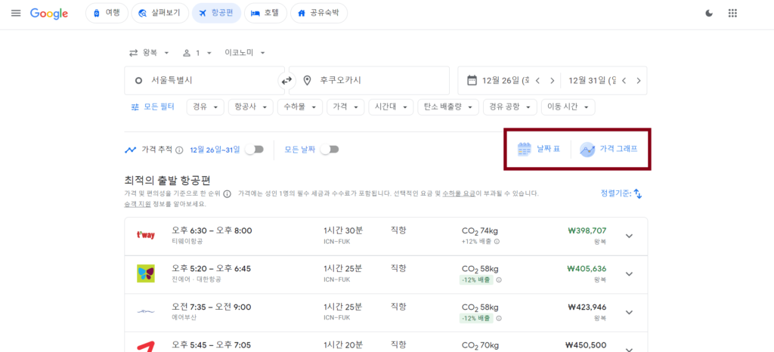The image size is (774, 352).
Task: Open 승객 지원 passenger assistance link
Action: [x=136, y=204]
